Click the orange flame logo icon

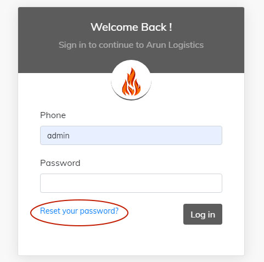(131, 82)
